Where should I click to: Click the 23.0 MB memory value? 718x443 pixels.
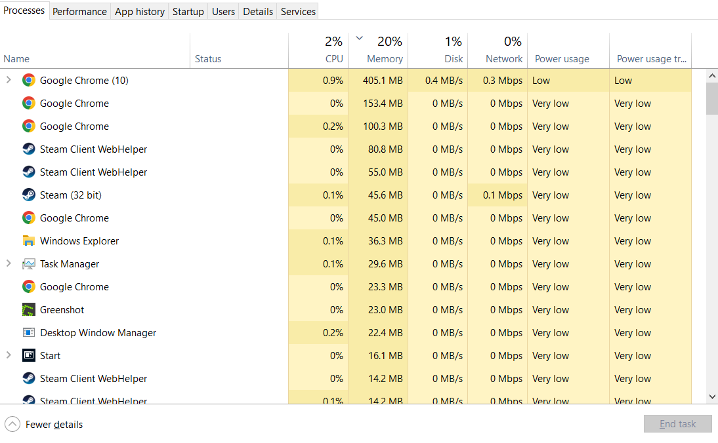pos(385,309)
